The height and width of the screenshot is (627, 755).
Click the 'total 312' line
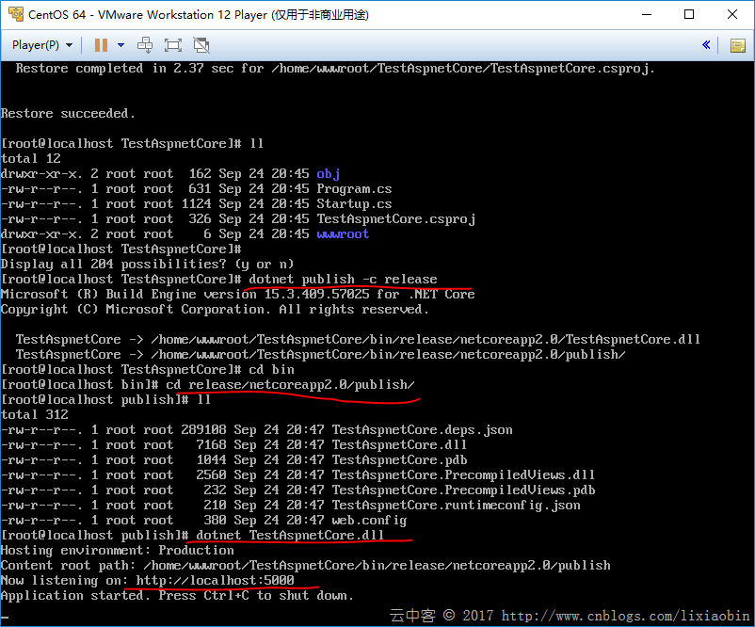35,414
